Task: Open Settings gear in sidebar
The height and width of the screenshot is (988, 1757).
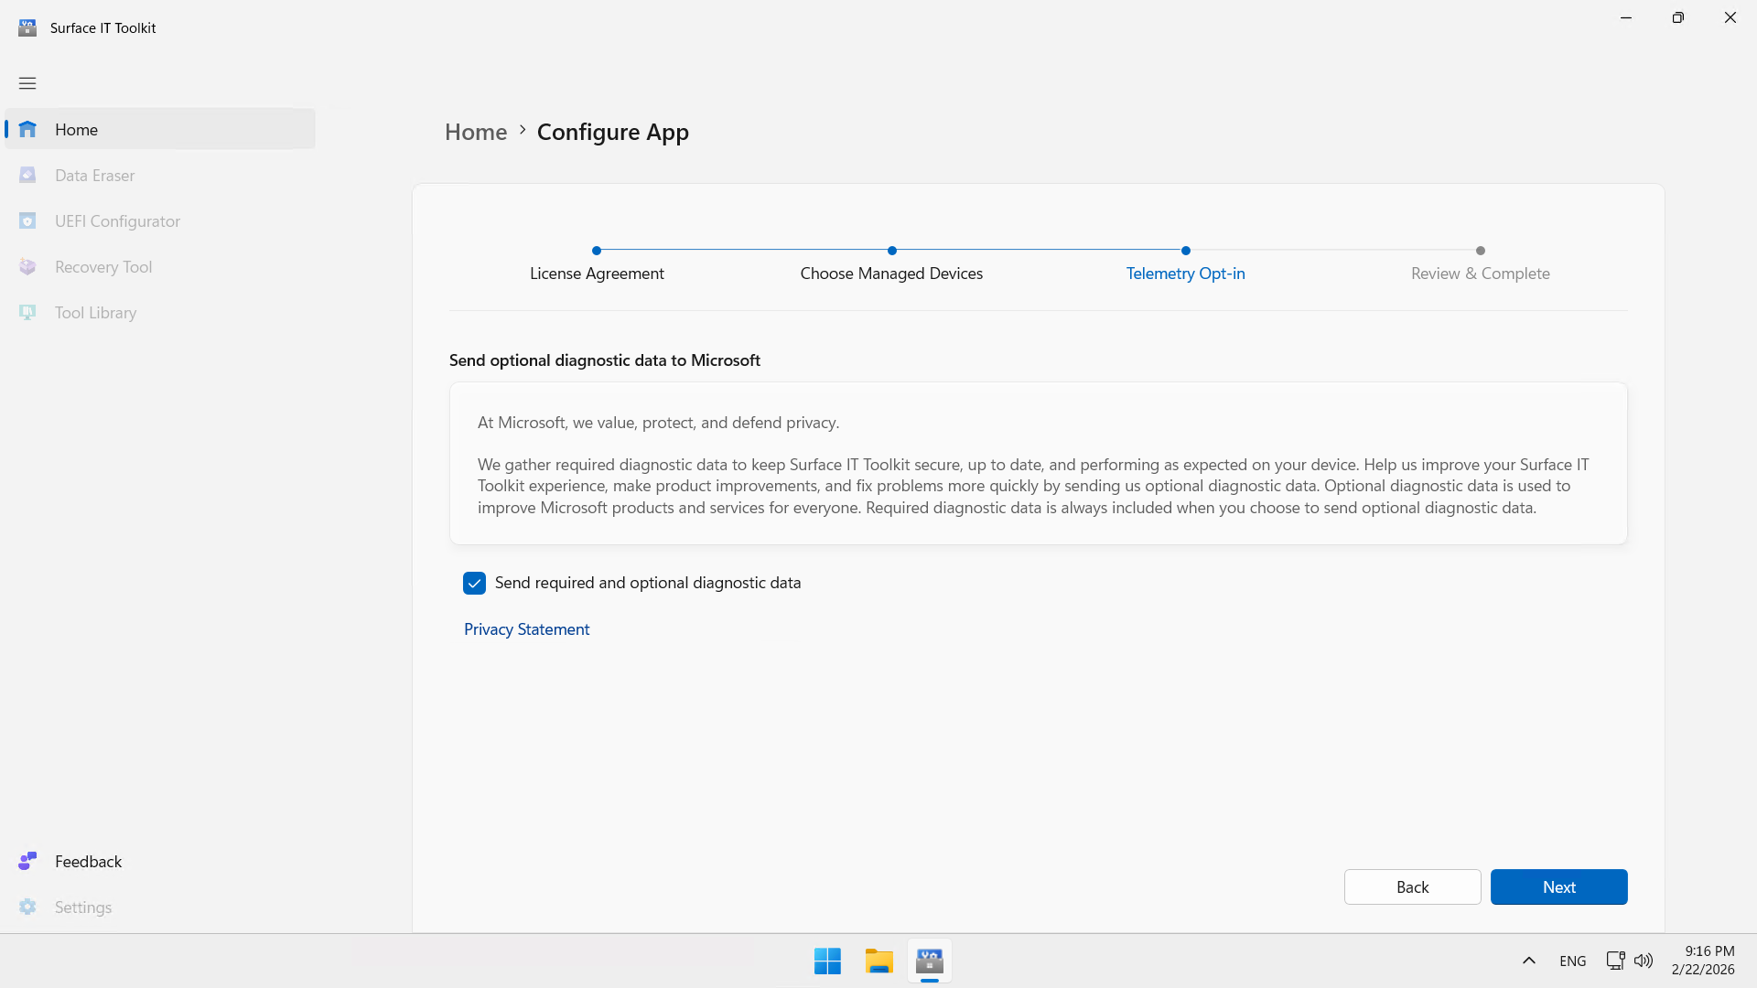Action: click(x=27, y=907)
